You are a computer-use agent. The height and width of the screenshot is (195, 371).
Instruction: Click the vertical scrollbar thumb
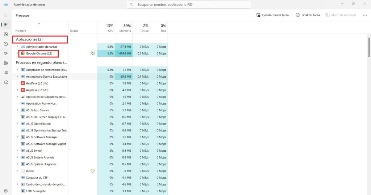(x=368, y=47)
